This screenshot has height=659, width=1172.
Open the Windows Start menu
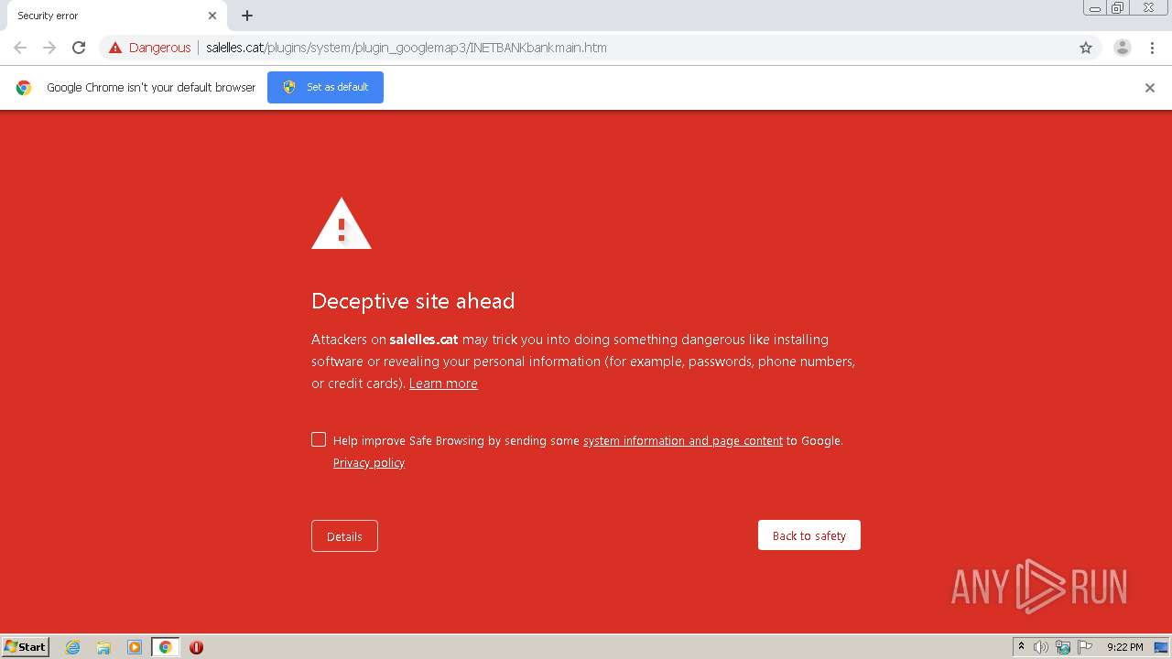[x=26, y=646]
